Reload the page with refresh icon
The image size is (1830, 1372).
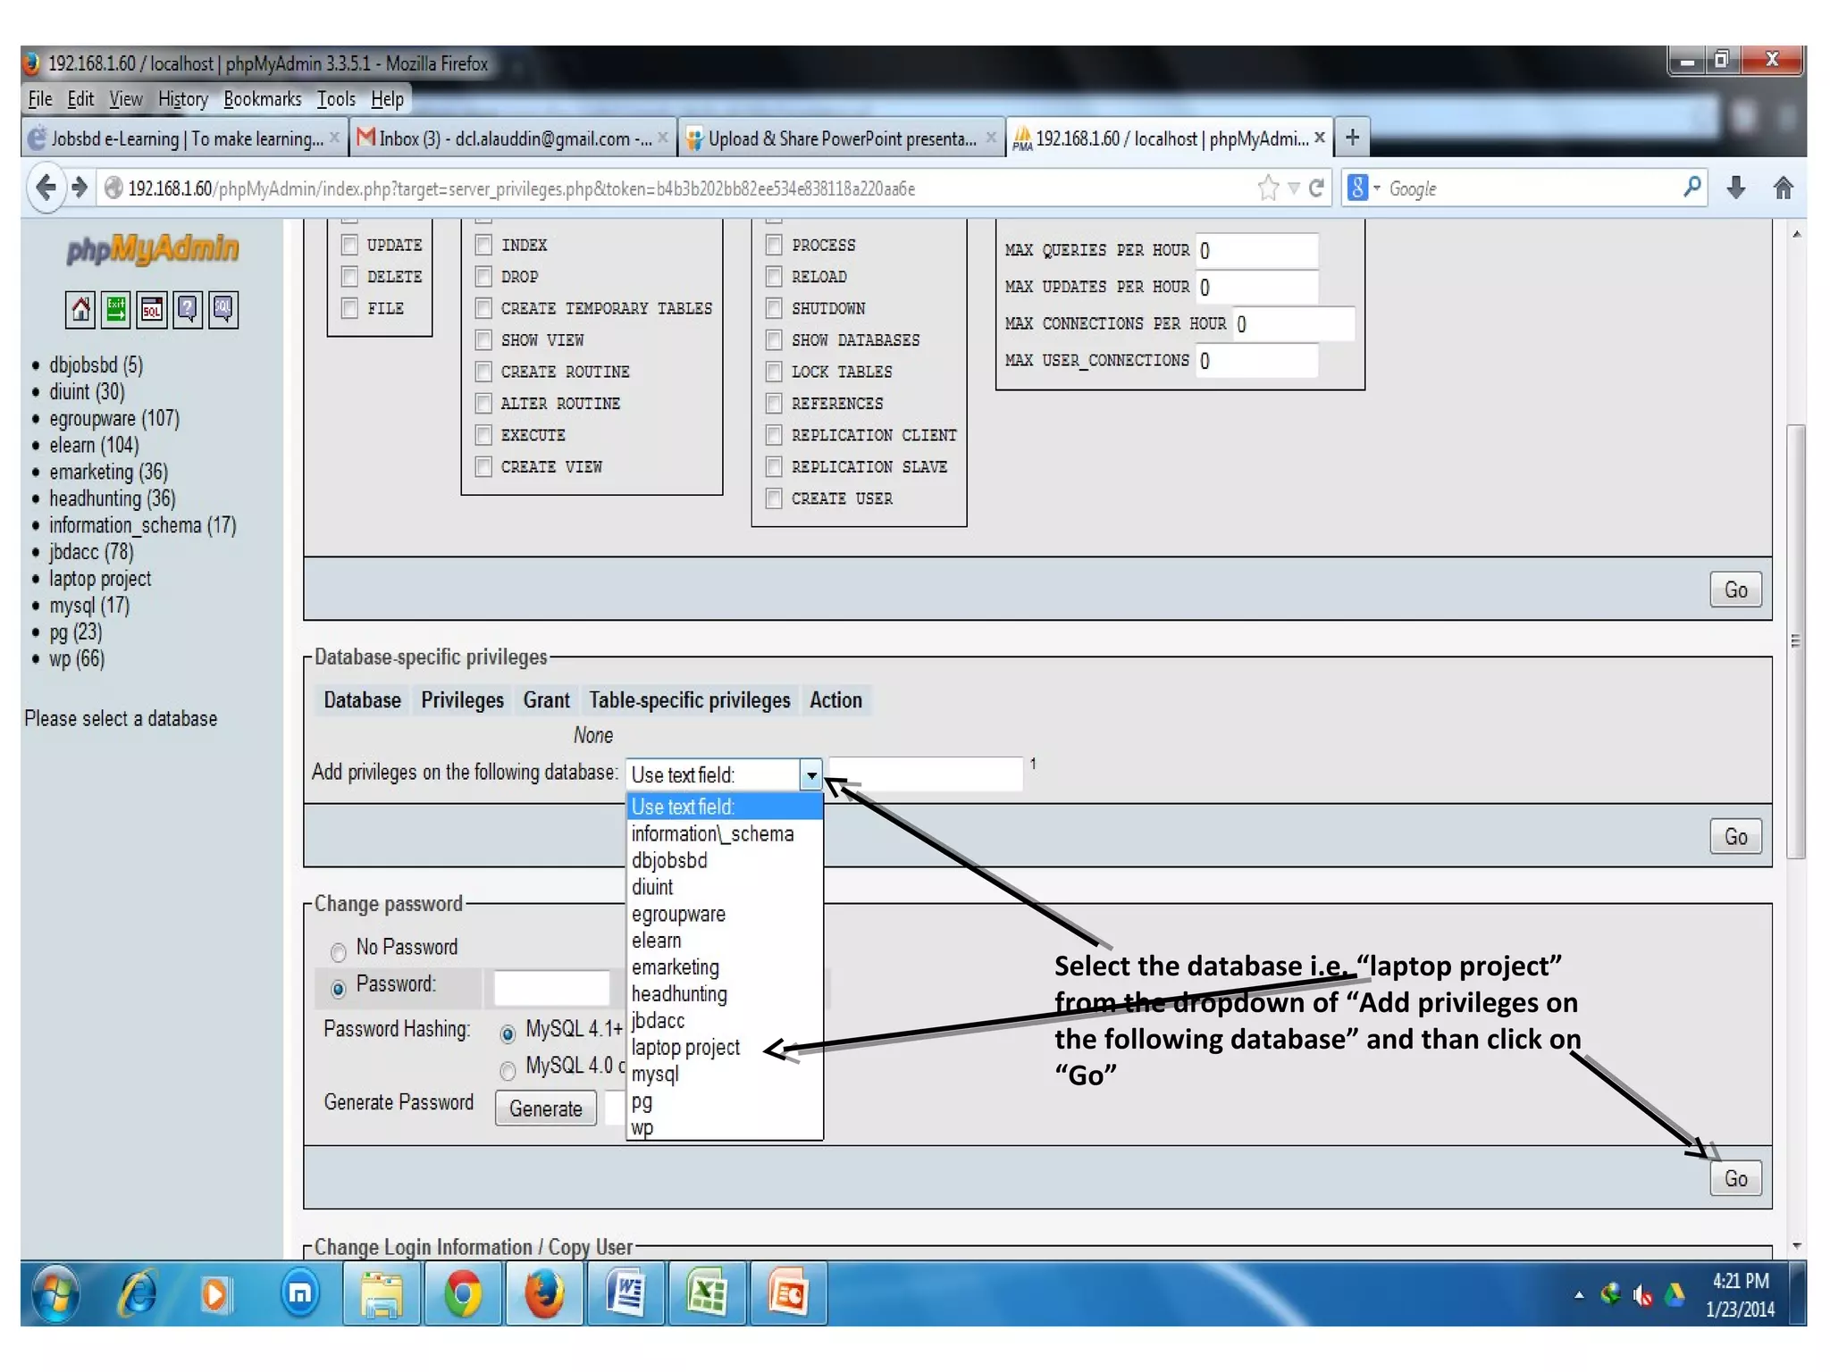[1316, 188]
